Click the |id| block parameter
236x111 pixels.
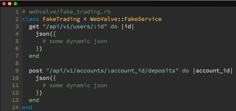[x=127, y=27]
